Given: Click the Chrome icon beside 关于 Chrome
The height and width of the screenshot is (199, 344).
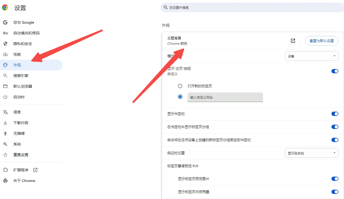Looking at the screenshot, I should tap(5, 181).
